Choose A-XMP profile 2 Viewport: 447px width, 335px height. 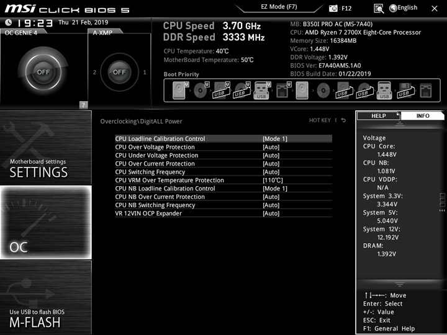coord(94,73)
